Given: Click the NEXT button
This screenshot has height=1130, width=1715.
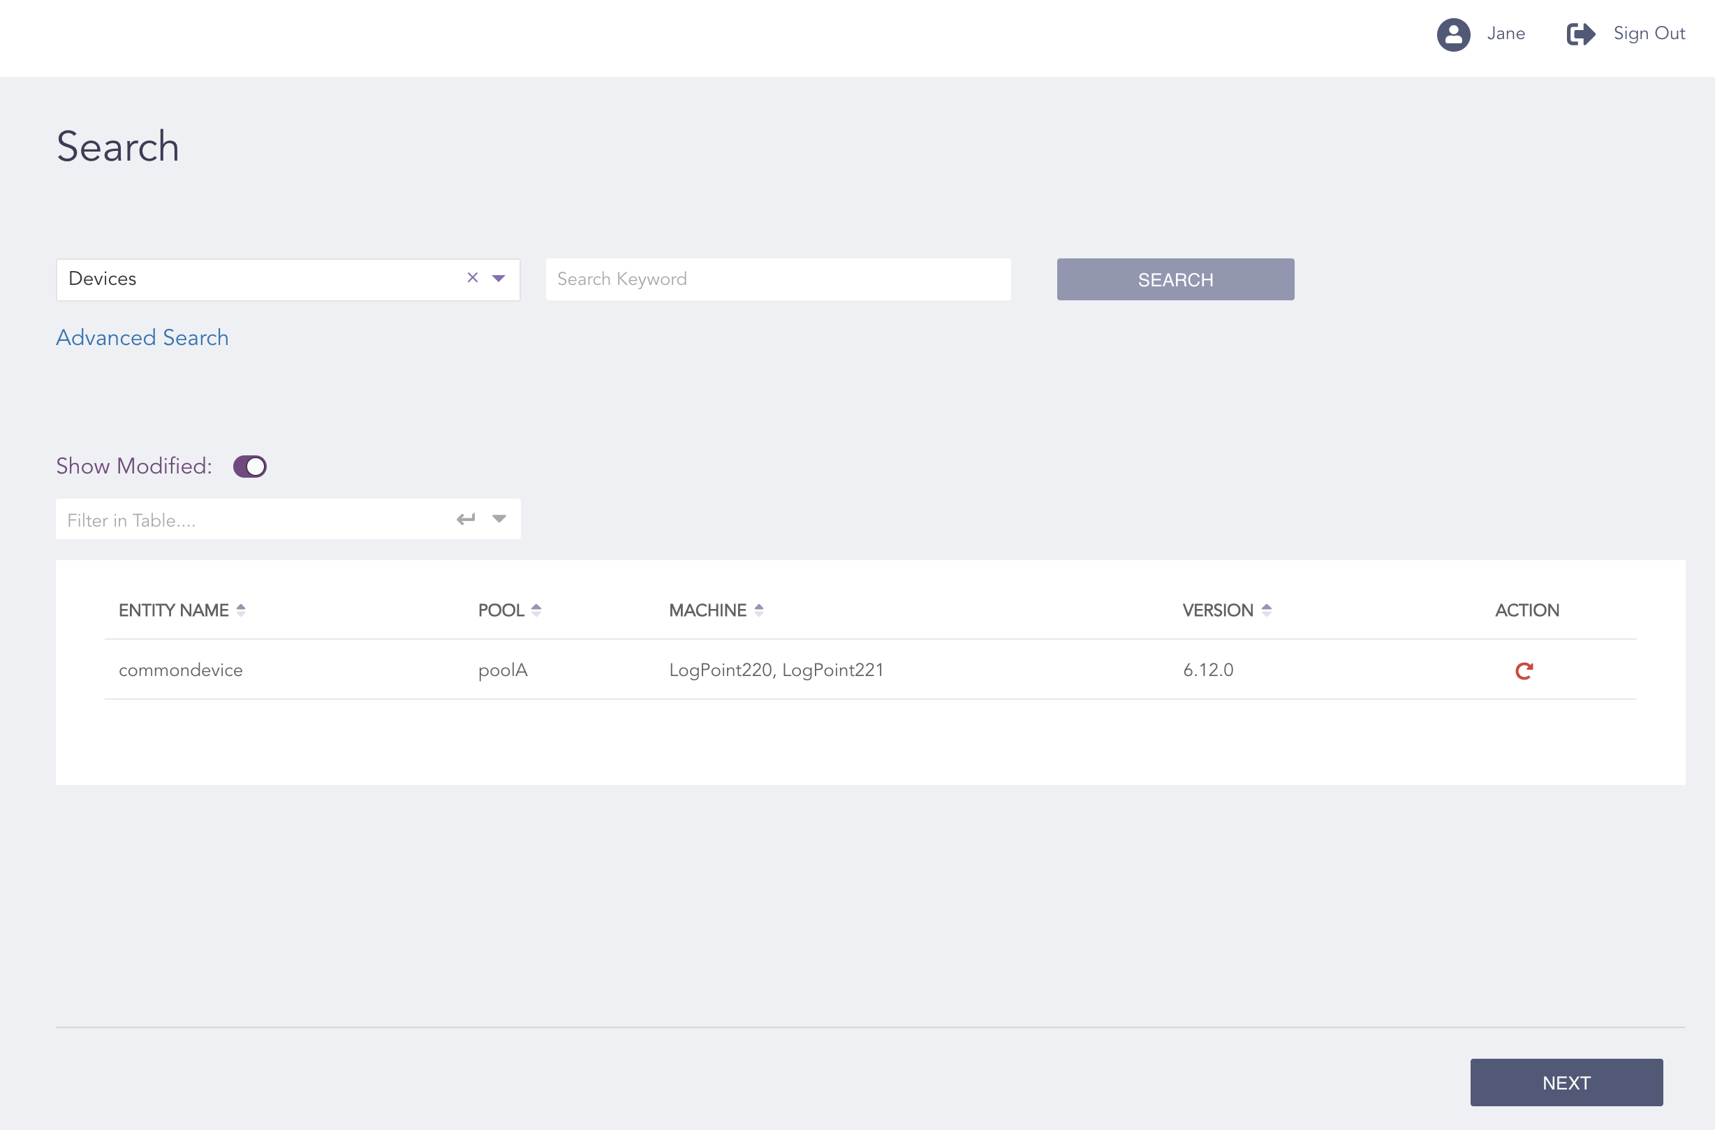Looking at the screenshot, I should pyautogui.click(x=1566, y=1083).
